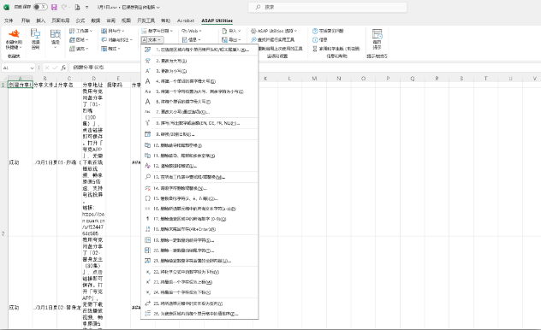Open the ASAP Favorites & shortcut keys button
541x330 pixels.
(14, 40)
